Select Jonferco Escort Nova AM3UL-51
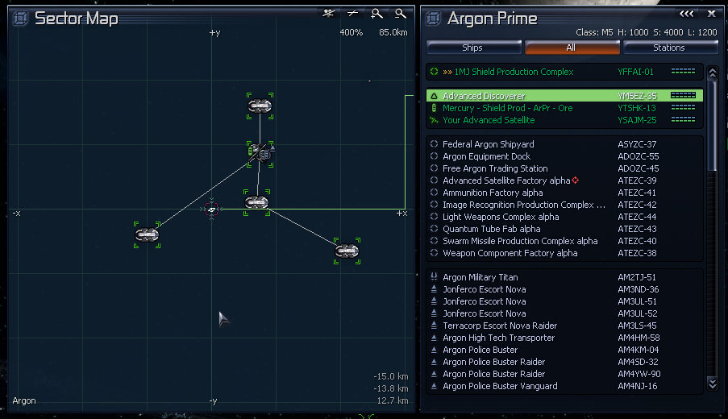The image size is (728, 419). [564, 301]
